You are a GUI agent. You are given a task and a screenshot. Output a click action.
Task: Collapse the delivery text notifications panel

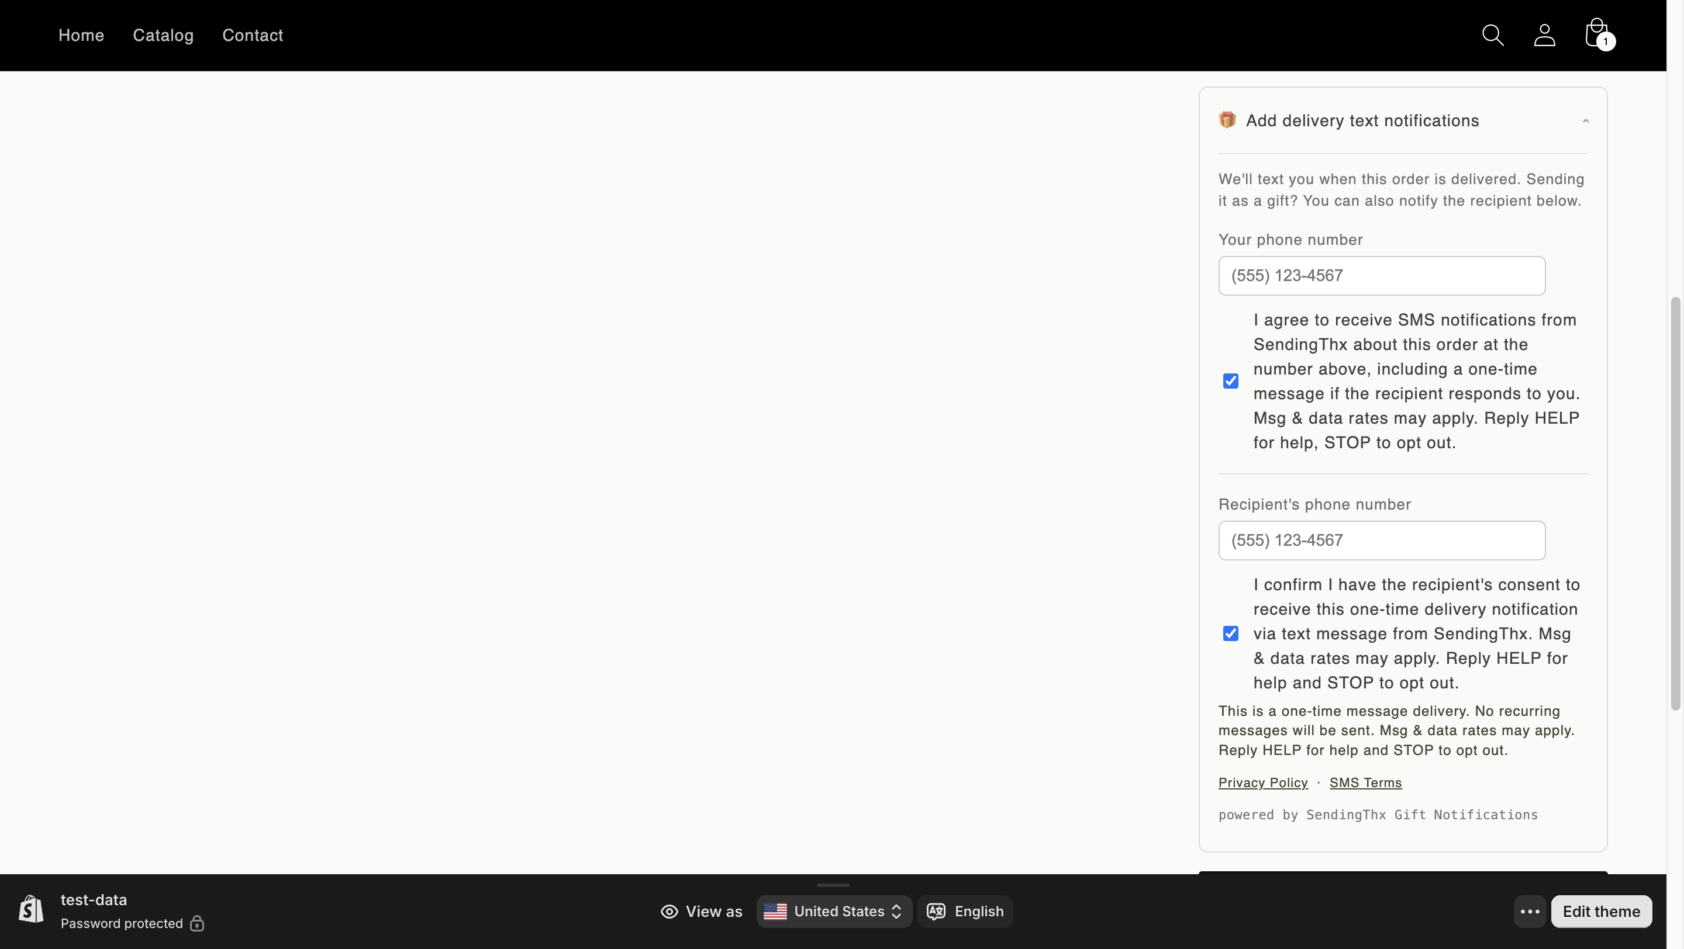pyautogui.click(x=1585, y=121)
